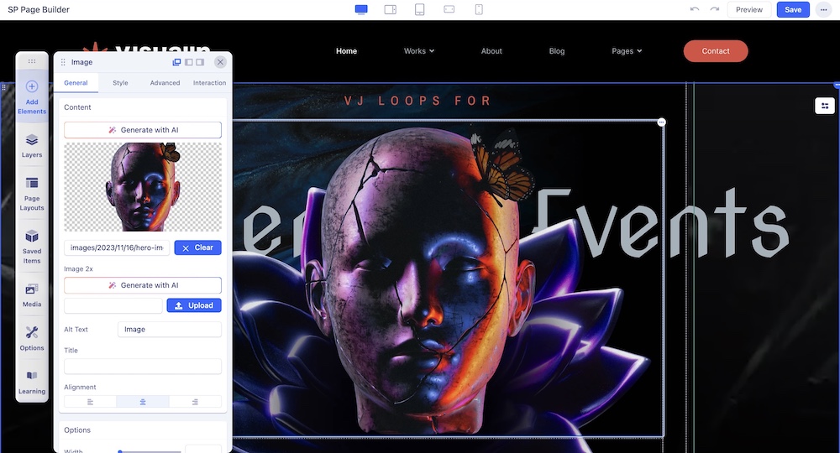
Task: Select the desktop device view icon
Action: (x=361, y=9)
